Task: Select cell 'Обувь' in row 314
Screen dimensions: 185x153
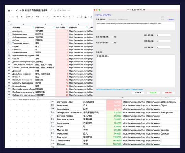Action: [70, 127]
